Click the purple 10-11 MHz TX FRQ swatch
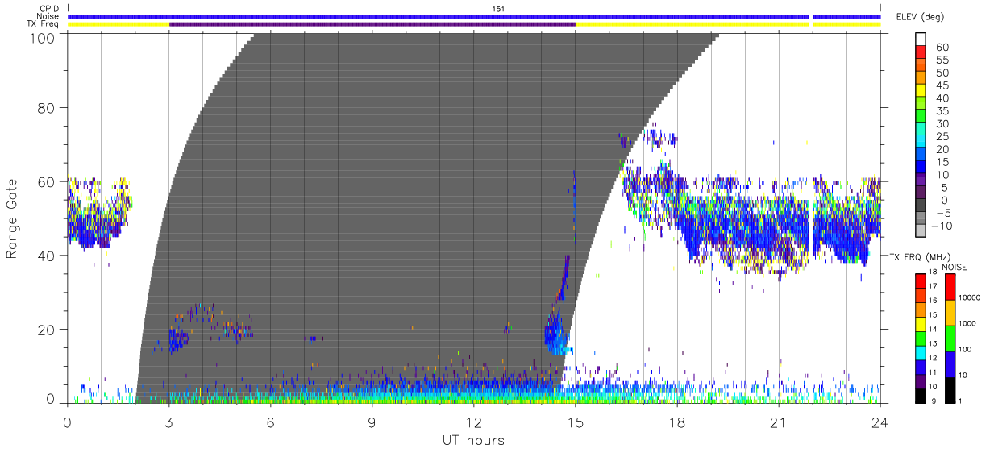 [x=921, y=381]
